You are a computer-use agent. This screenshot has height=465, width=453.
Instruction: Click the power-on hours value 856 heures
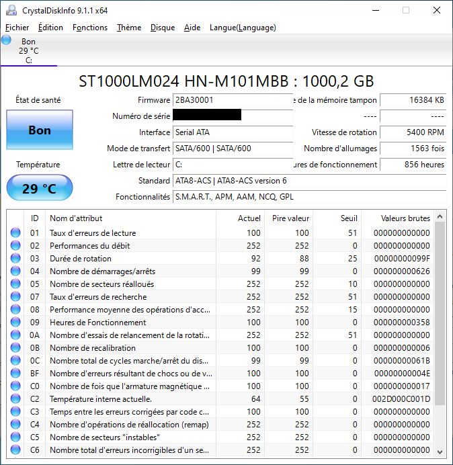(413, 164)
